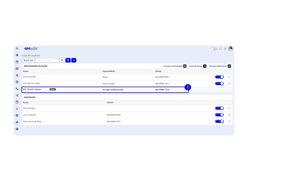Click the help question mark icon
The width and height of the screenshot is (292, 170).
225,49
